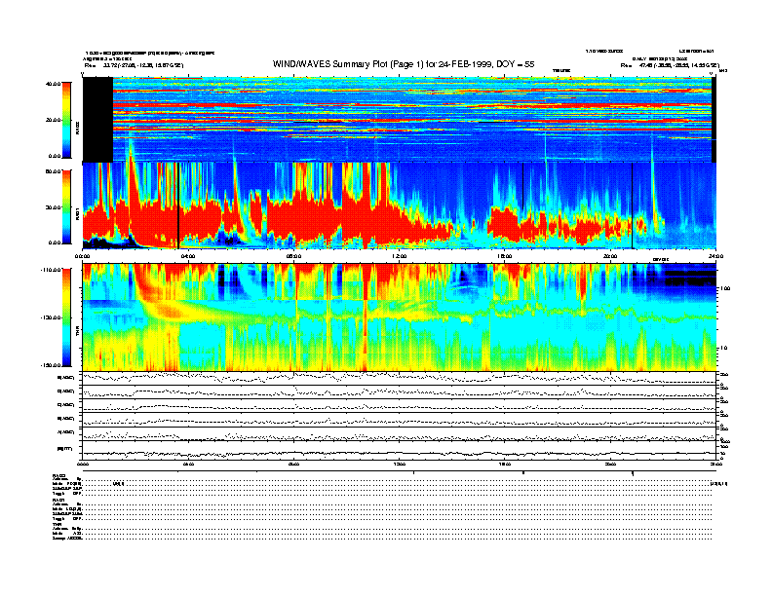The height and width of the screenshot is (596, 772).
Task: Click the black vertical line after 20:00 in RAD1
Action: point(633,205)
